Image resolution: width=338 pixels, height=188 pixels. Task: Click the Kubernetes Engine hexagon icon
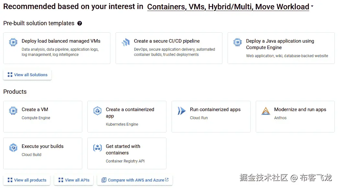97,110
